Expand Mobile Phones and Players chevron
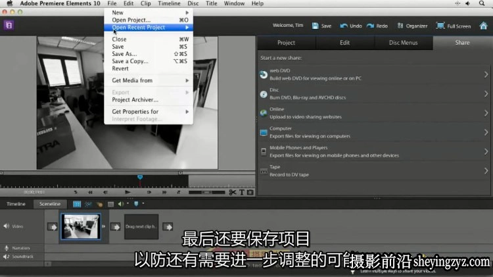 pos(486,152)
